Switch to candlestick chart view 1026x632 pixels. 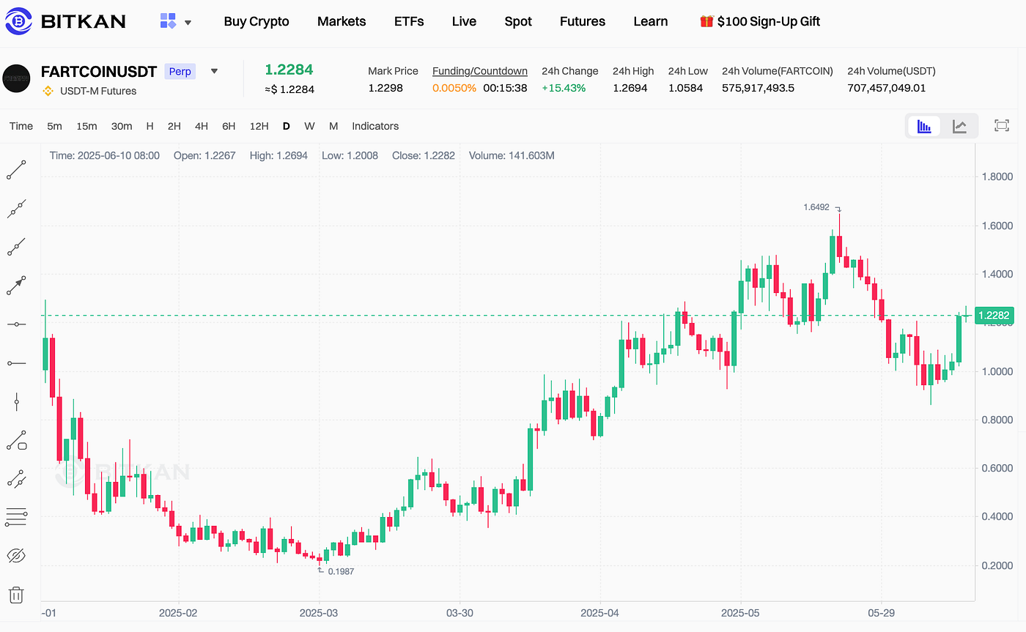(x=925, y=126)
